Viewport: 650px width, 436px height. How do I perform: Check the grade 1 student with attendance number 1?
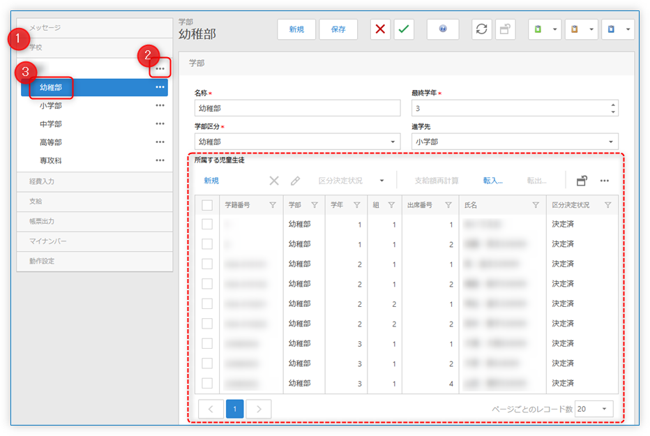pos(207,224)
